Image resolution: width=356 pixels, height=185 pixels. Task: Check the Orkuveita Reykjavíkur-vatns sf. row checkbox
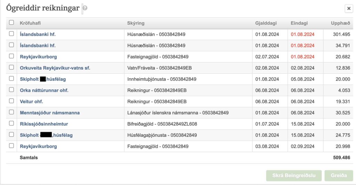(11, 67)
